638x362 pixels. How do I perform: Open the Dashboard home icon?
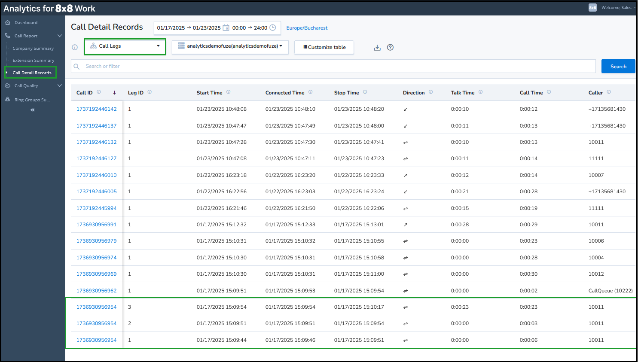pyautogui.click(x=7, y=22)
